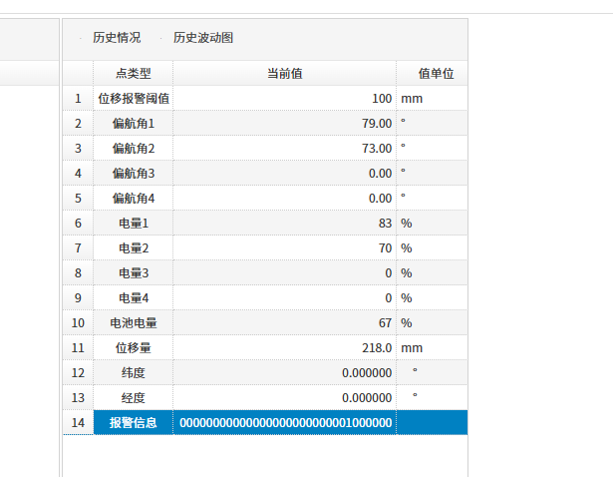Click row number 10 in the grid

pyautogui.click(x=78, y=323)
